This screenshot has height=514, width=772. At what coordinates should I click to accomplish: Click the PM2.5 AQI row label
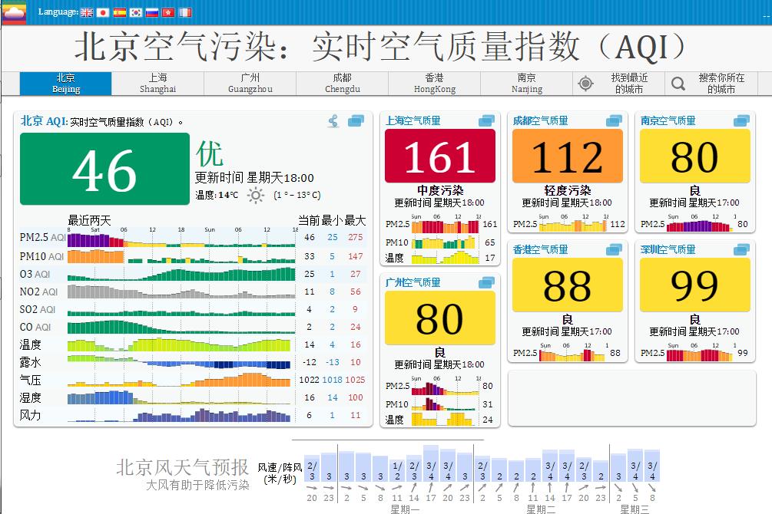pos(42,238)
